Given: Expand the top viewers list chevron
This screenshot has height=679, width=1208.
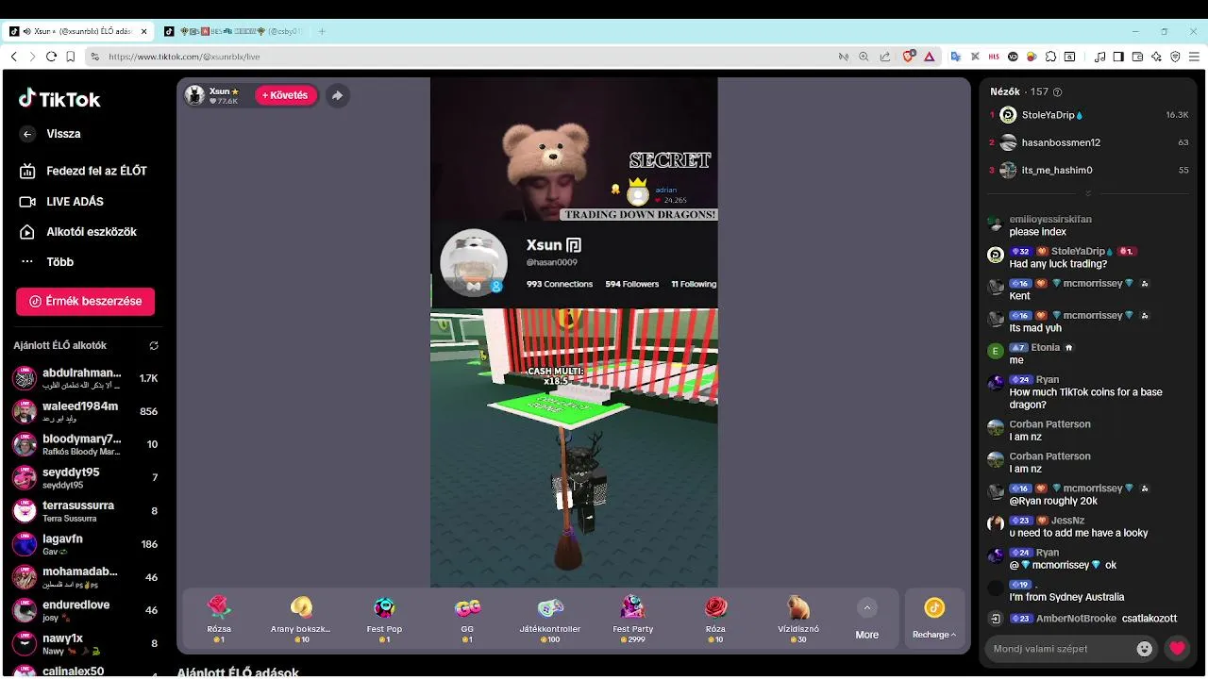Looking at the screenshot, I should pos(1087,193).
